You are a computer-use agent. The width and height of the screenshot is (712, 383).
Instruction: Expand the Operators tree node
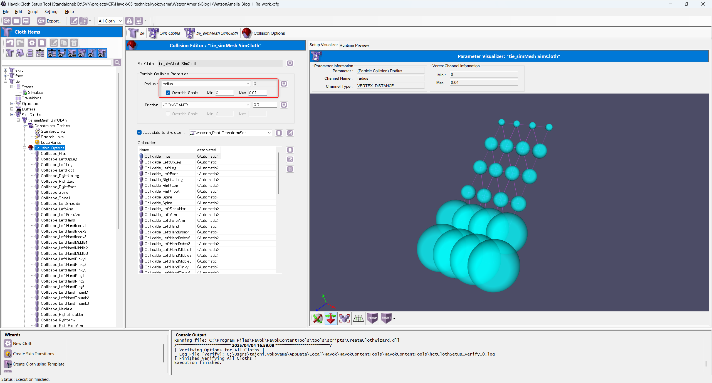[12, 104]
